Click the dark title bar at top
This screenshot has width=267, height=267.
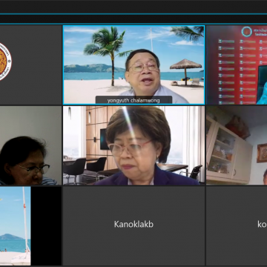[133, 7]
